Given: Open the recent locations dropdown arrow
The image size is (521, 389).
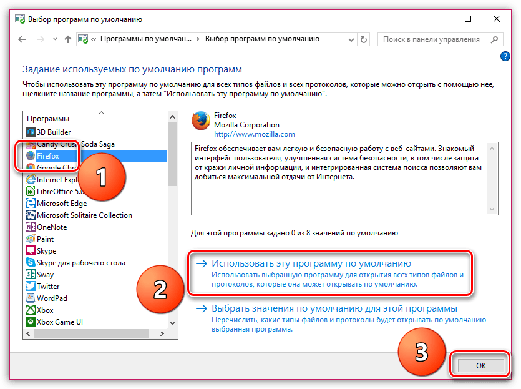Looking at the screenshot, I should (x=55, y=39).
